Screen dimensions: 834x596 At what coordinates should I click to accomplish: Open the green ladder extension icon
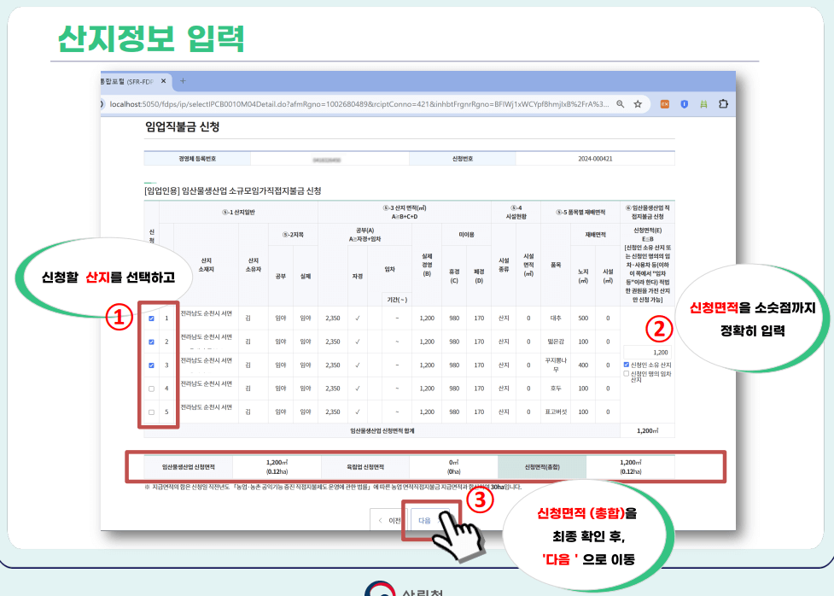coord(703,103)
